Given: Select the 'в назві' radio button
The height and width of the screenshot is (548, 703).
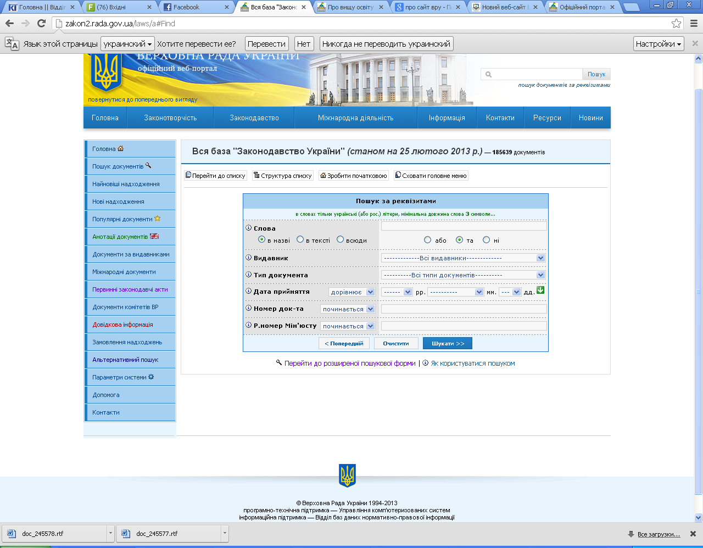Looking at the screenshot, I should point(261,239).
